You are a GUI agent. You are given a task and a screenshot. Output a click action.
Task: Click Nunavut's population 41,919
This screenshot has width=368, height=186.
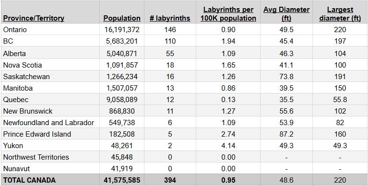tap(122, 169)
